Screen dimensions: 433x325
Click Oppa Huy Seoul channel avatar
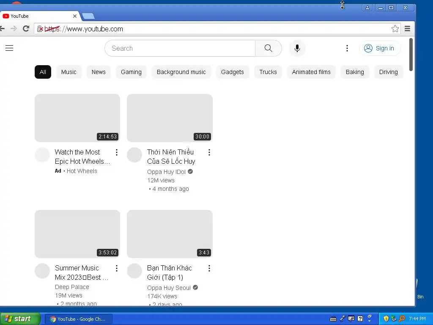(x=134, y=271)
